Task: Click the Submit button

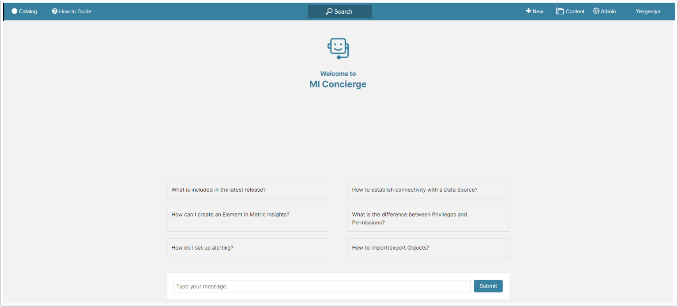Action: [488, 286]
